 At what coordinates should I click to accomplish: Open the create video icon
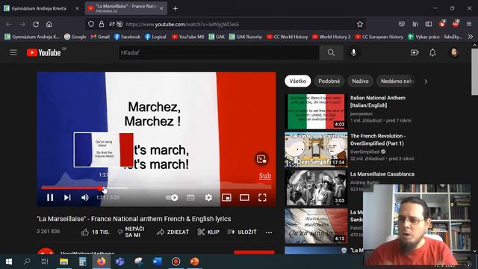415,52
